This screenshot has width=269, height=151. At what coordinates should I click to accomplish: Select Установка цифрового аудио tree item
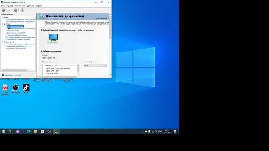[17, 35]
